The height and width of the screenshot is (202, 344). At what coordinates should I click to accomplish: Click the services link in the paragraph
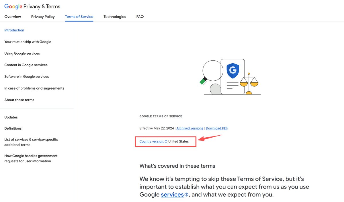pos(172,195)
